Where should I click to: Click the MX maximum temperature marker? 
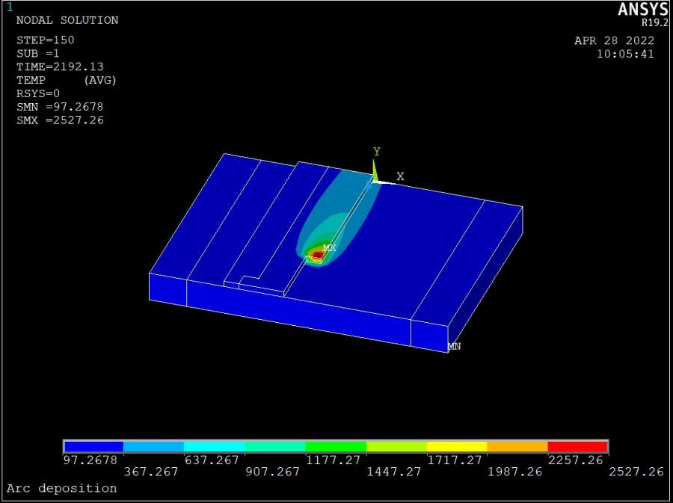point(329,247)
